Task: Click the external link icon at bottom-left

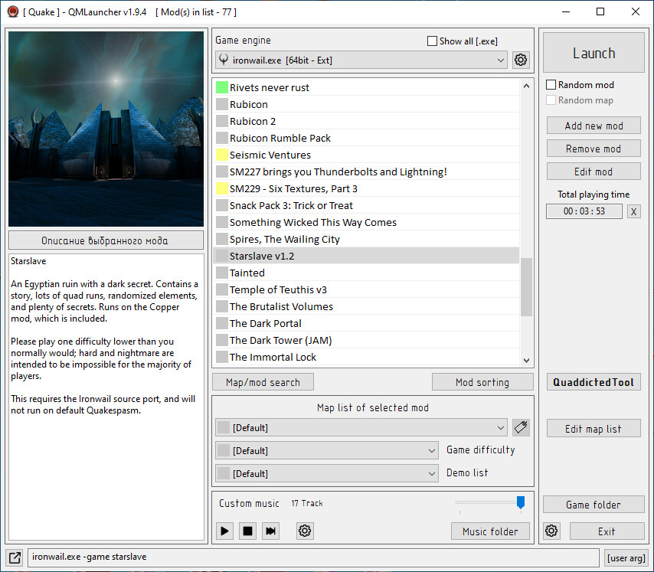Action: point(15,557)
